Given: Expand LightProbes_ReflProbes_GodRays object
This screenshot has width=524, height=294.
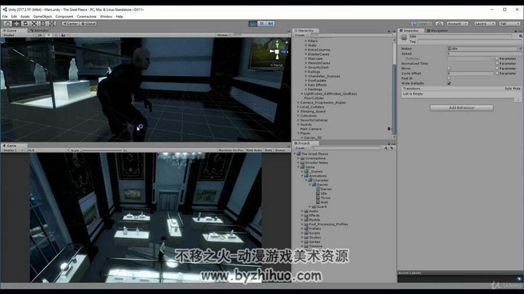Looking at the screenshot, I should tap(302, 94).
